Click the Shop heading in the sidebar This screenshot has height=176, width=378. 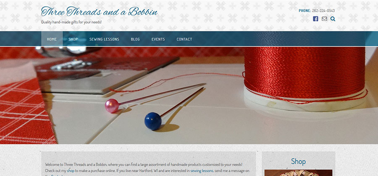(299, 161)
